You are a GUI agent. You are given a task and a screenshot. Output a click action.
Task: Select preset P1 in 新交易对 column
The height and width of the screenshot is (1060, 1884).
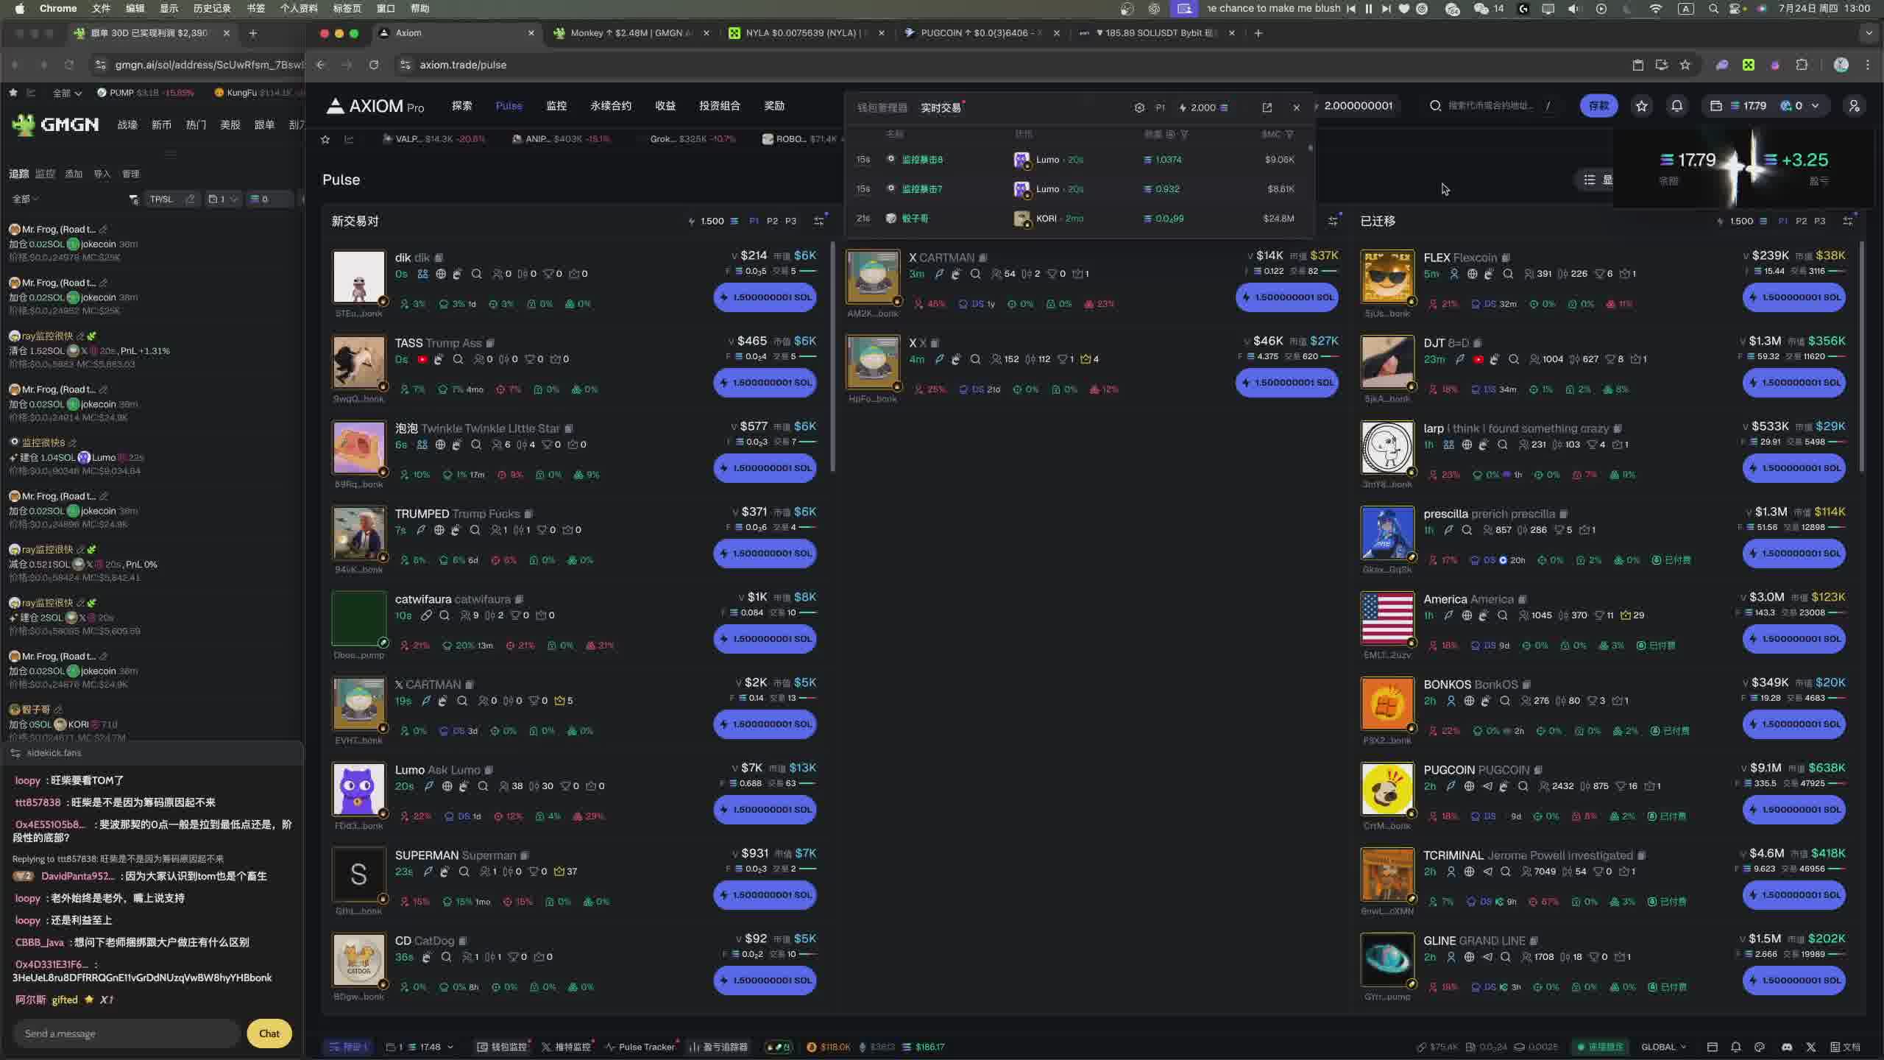[x=754, y=221]
